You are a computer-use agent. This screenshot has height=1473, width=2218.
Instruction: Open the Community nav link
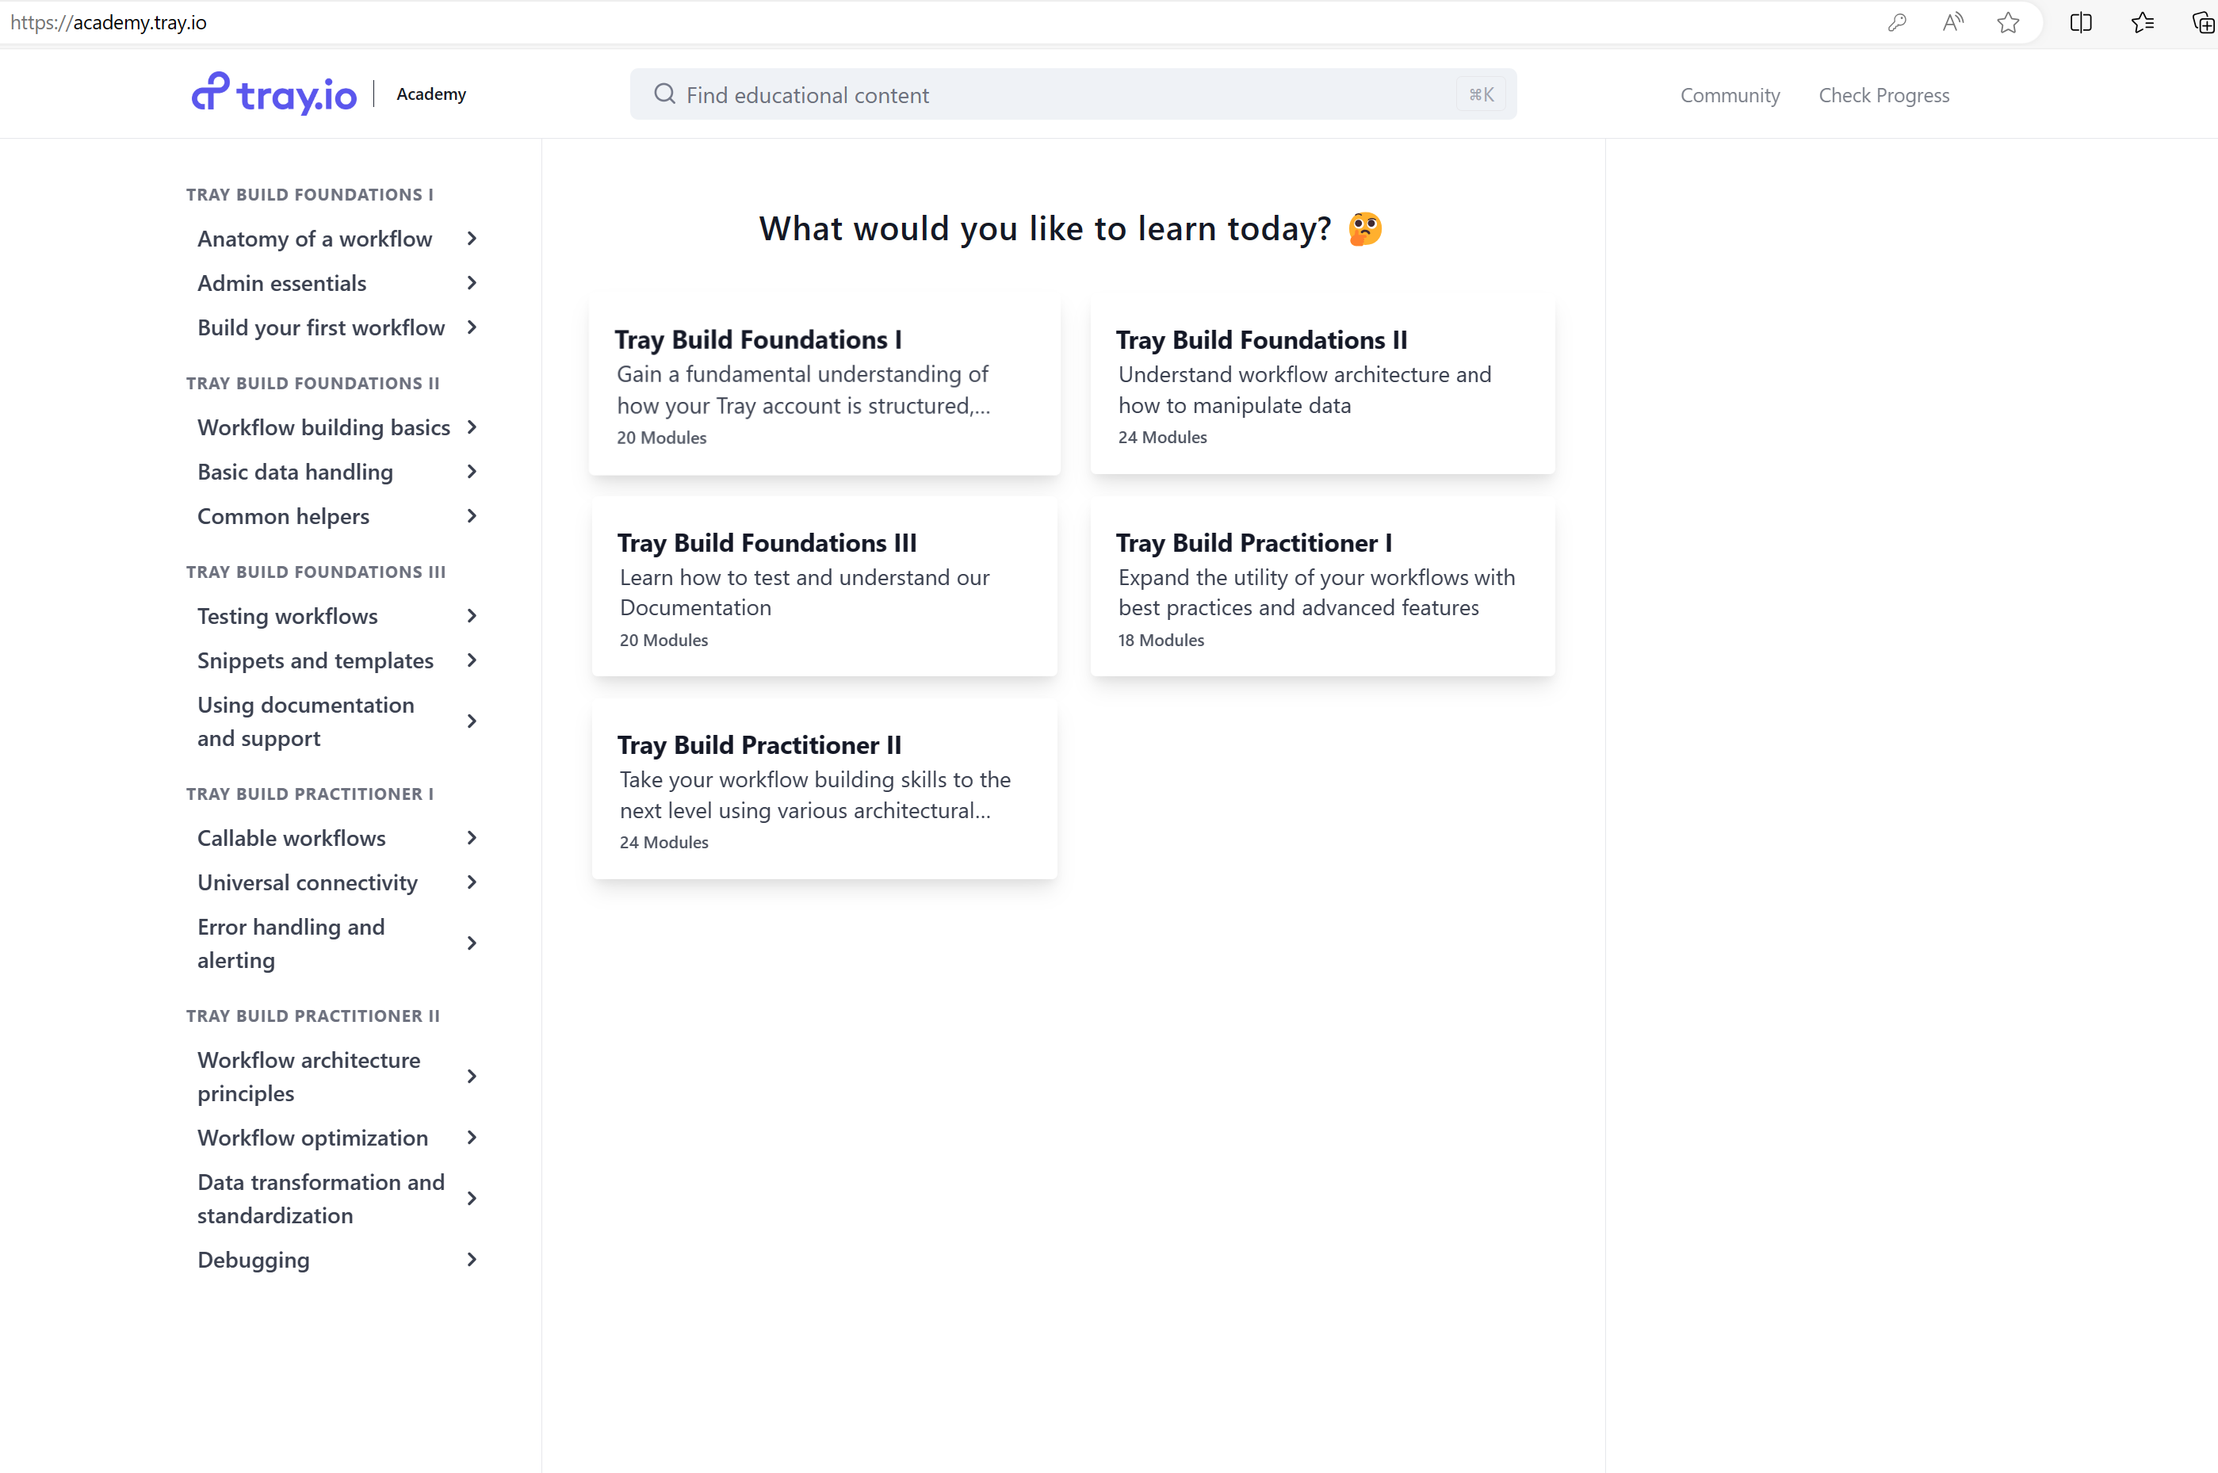[x=1730, y=95]
